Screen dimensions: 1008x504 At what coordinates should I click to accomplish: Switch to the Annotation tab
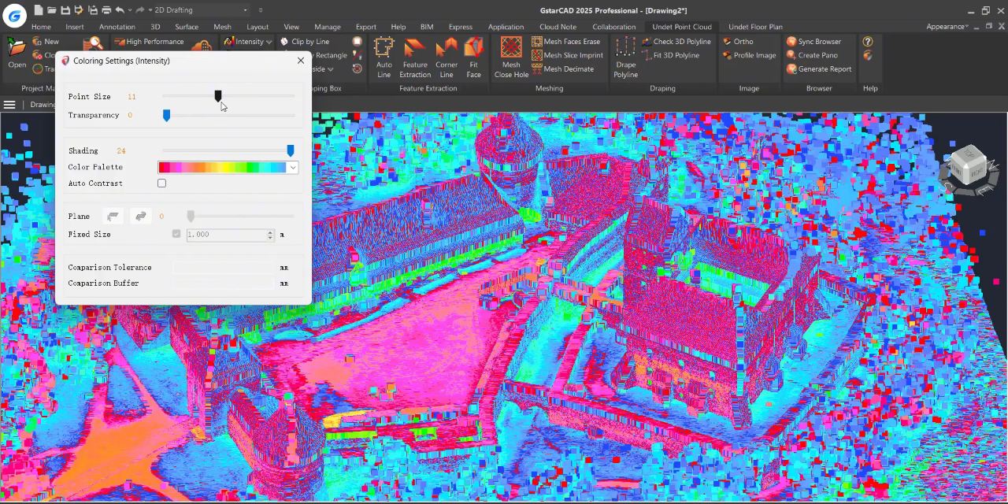[x=117, y=27]
